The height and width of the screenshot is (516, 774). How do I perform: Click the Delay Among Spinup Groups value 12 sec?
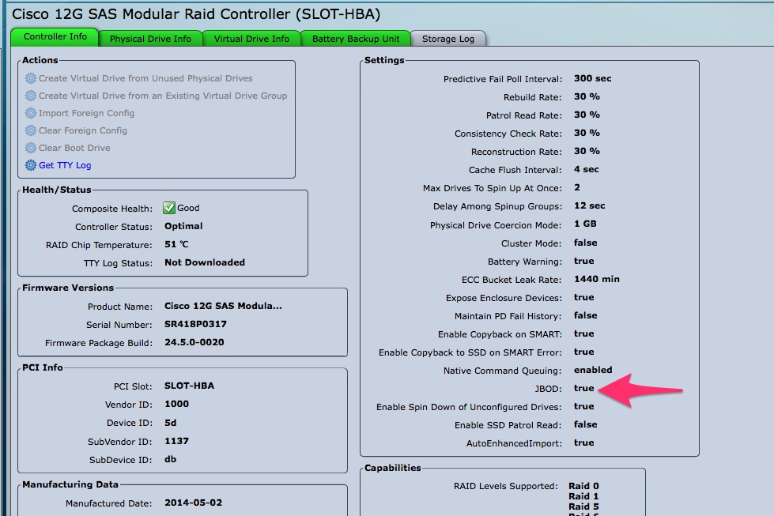point(589,205)
